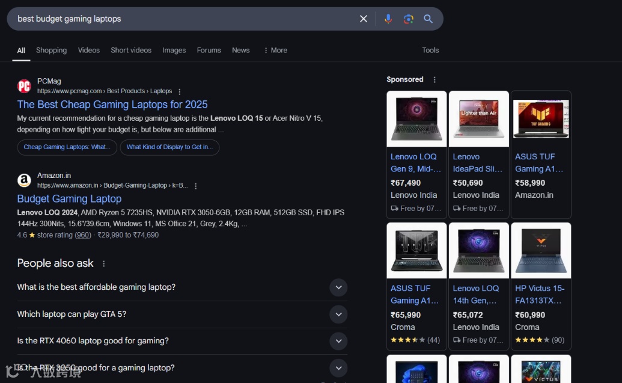Click 'ASUS TUF Gaming A1...' Croma ad title

coord(415,295)
